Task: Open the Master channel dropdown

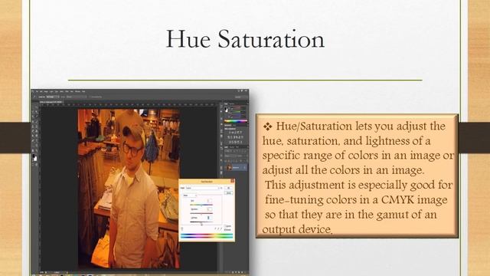Action: pyautogui.click(x=190, y=195)
